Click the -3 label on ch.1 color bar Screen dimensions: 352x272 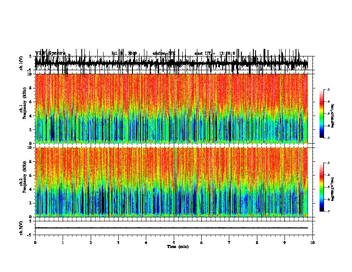click(328, 89)
